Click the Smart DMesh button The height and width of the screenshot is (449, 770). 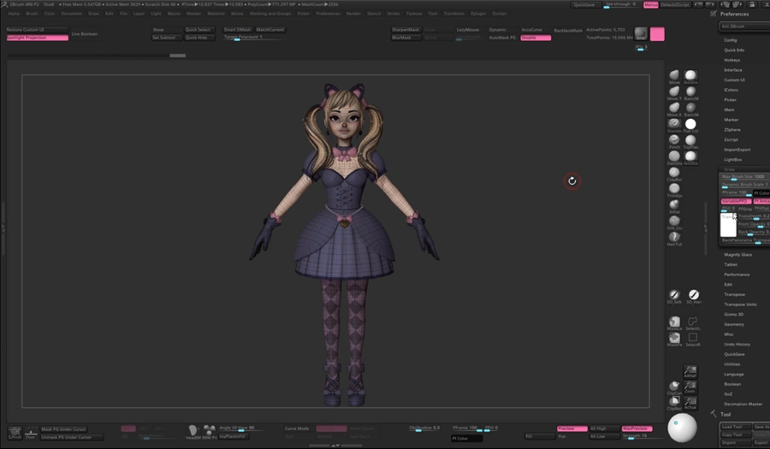tap(237, 30)
